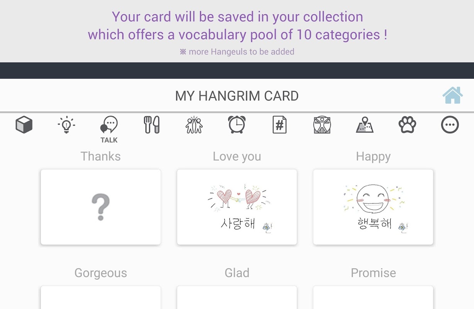The height and width of the screenshot is (309, 474).
Task: Tap the Glad card placeholder
Action: pos(237,297)
